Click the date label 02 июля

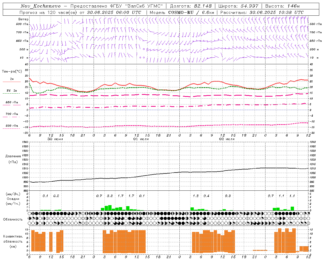point(227,139)
